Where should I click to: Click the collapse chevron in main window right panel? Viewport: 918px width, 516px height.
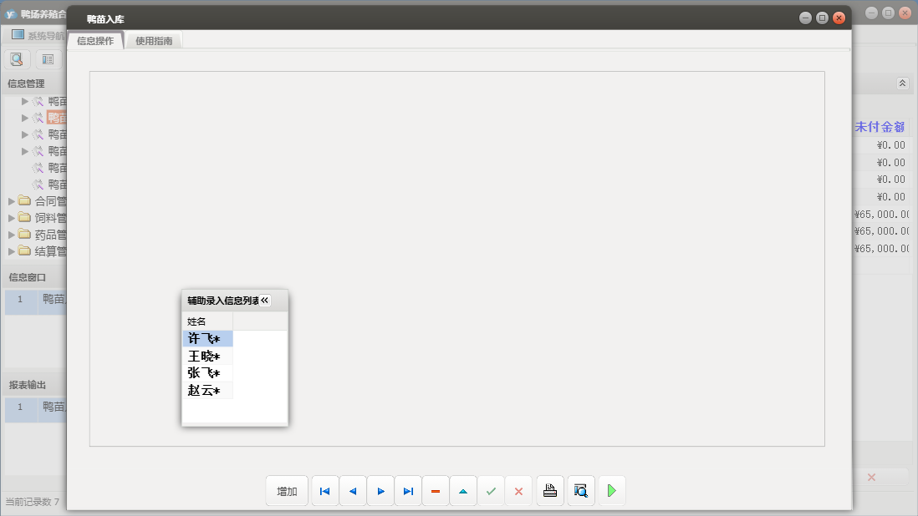902,83
